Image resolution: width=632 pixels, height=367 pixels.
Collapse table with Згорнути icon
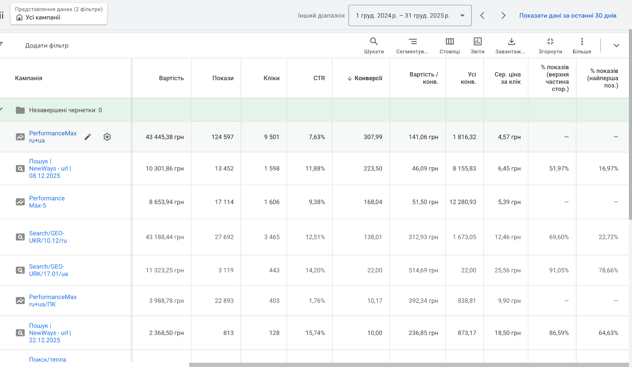click(550, 42)
